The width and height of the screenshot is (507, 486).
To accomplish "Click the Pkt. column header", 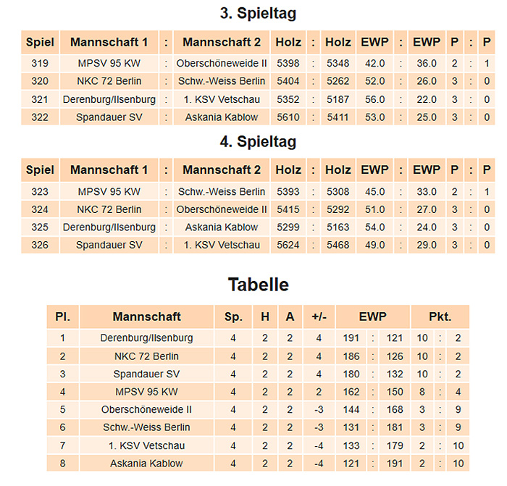I will coord(440,317).
